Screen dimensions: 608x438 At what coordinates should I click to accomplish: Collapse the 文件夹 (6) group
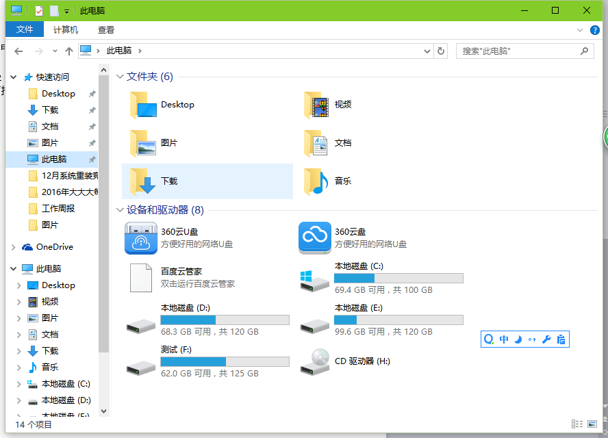coord(120,77)
